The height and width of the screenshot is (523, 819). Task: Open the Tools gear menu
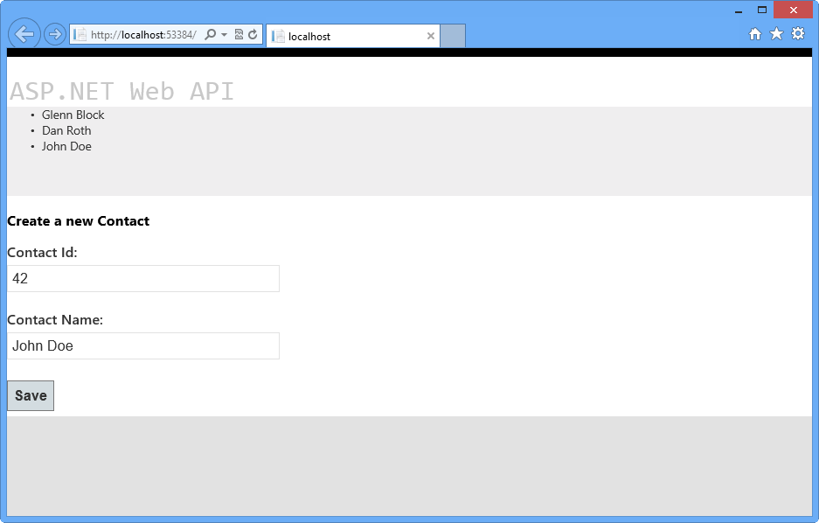[797, 33]
